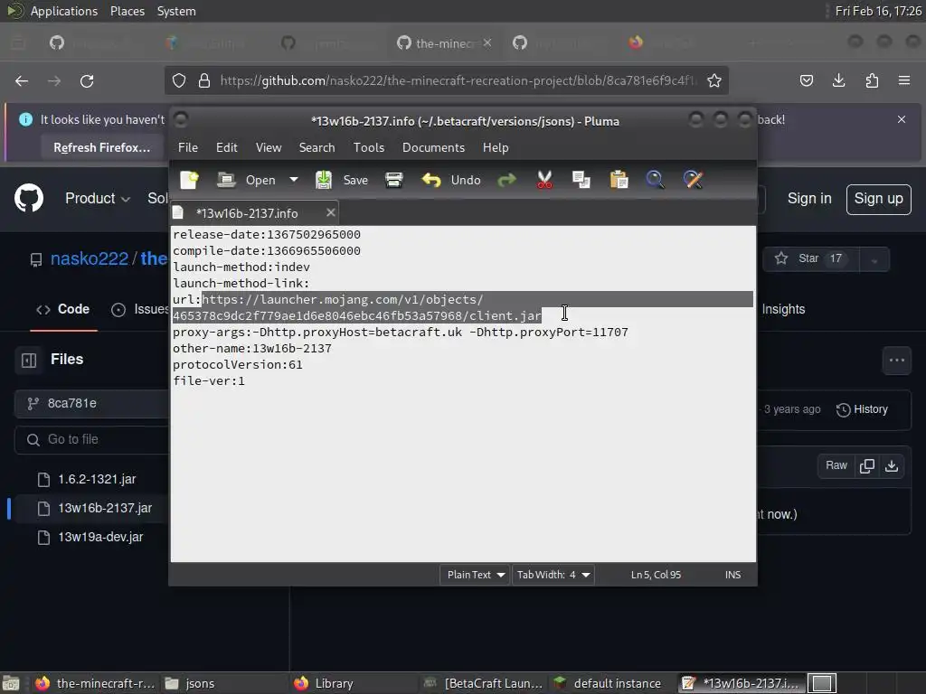This screenshot has width=926, height=694.
Task: Open 13w19a-dev.jar in file tree
Action: [x=100, y=537]
